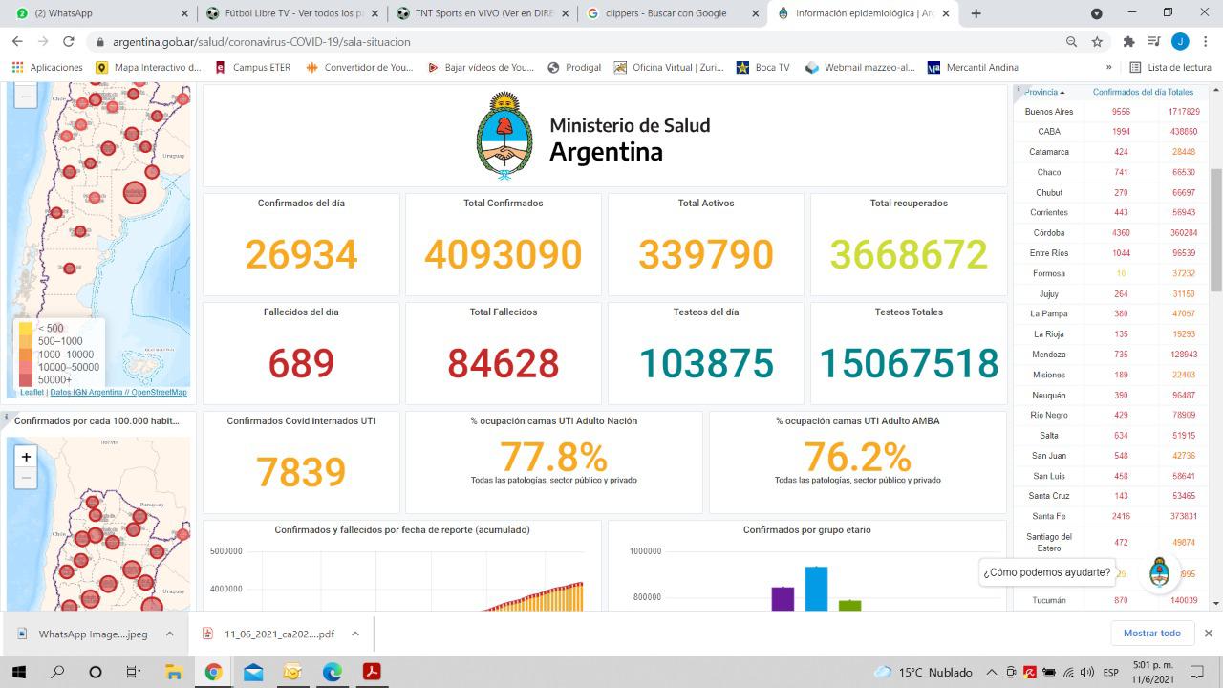Bookmark this page with the star icon

(x=1097, y=42)
